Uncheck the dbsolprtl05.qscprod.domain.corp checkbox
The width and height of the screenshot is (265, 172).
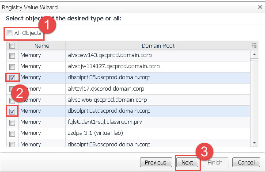[12, 78]
